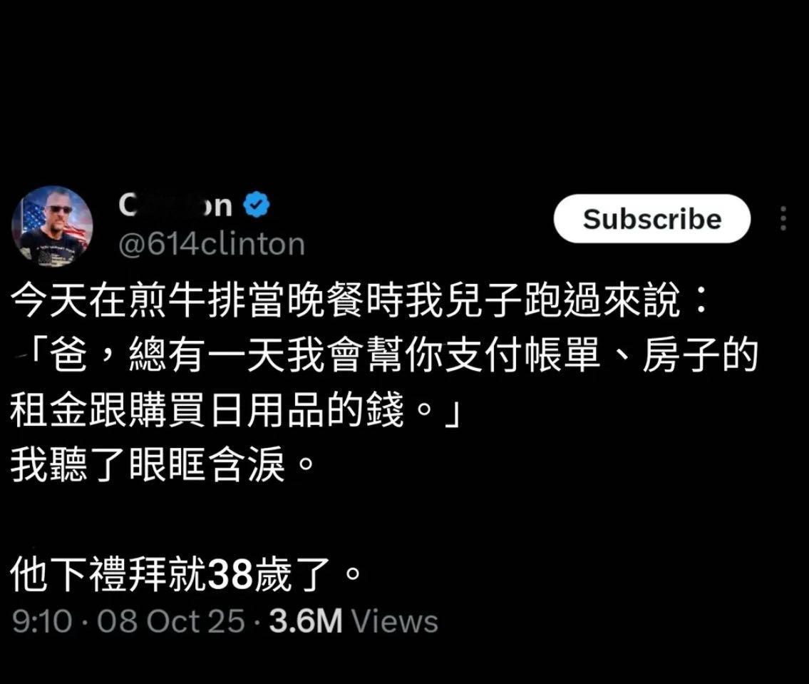This screenshot has height=684, width=809.
Task: Open the three-dot more options menu
Action: [783, 218]
